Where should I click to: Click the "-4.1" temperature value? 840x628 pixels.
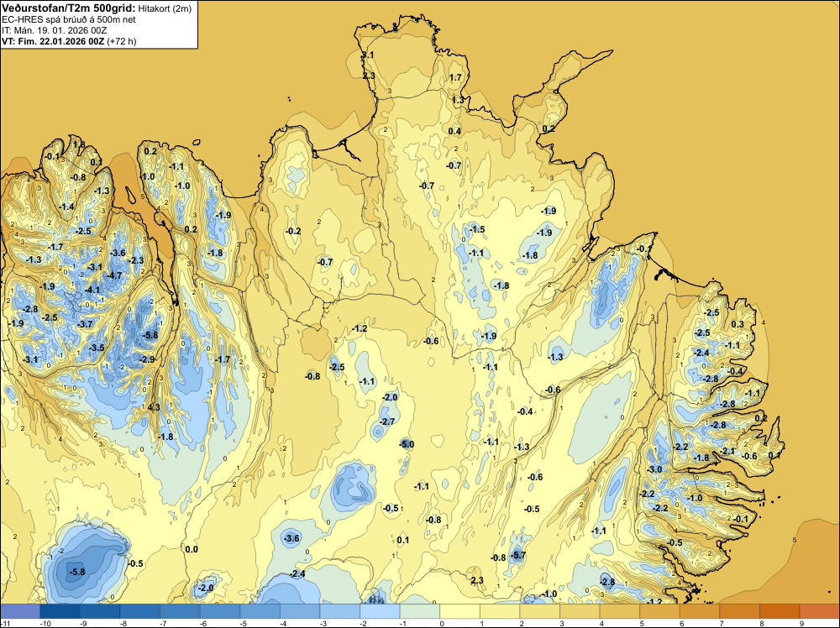[x=92, y=290]
